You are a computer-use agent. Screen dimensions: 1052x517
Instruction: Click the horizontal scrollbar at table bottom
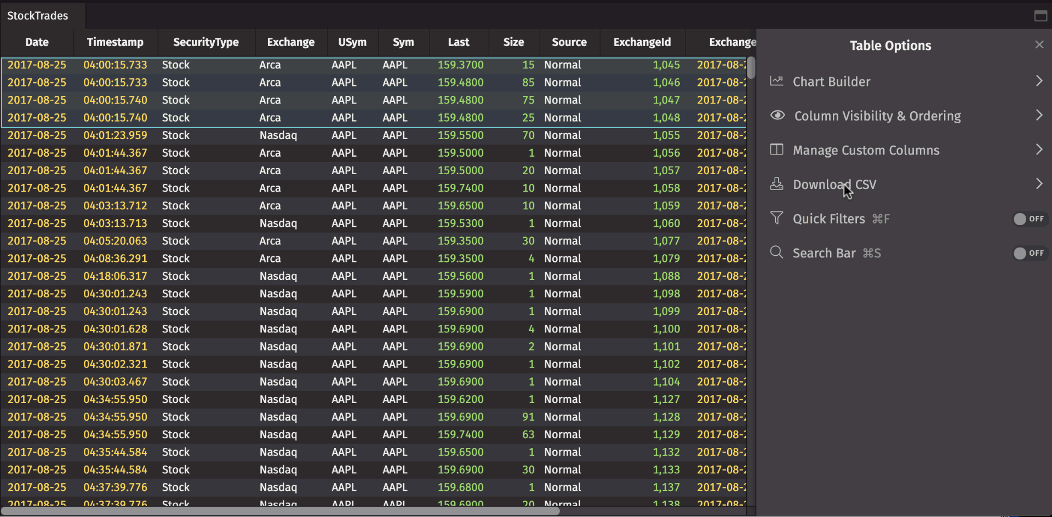tap(279, 511)
